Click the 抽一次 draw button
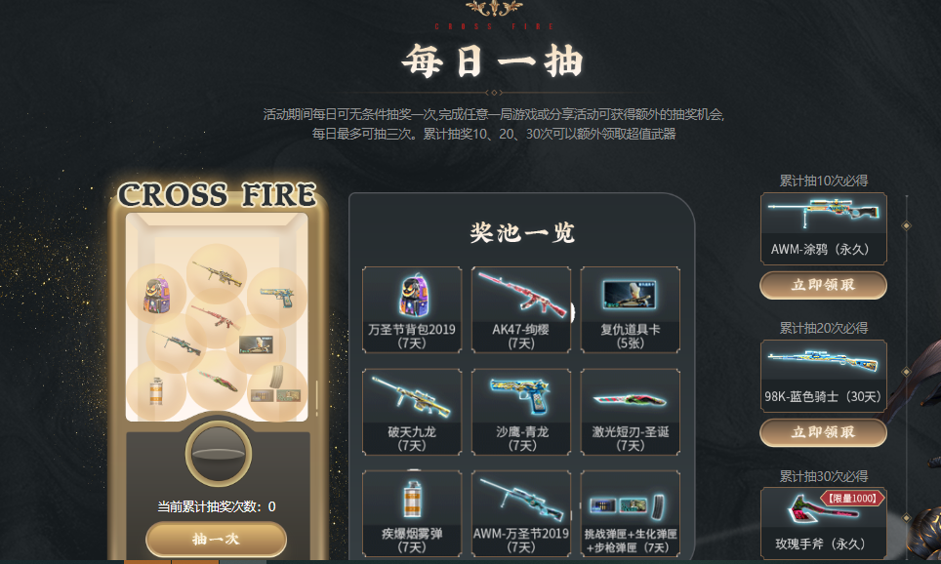This screenshot has width=941, height=564. [x=216, y=539]
